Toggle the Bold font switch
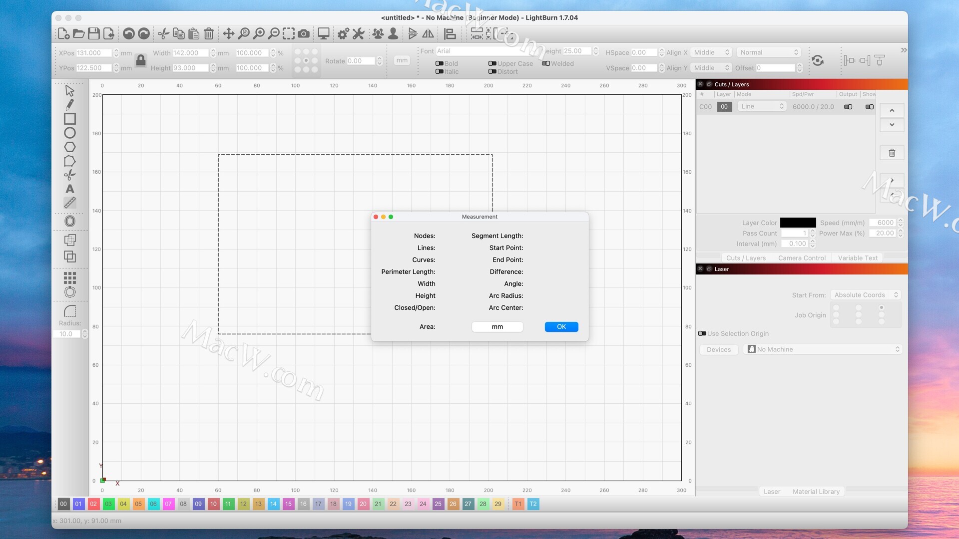The width and height of the screenshot is (959, 539). (440, 63)
